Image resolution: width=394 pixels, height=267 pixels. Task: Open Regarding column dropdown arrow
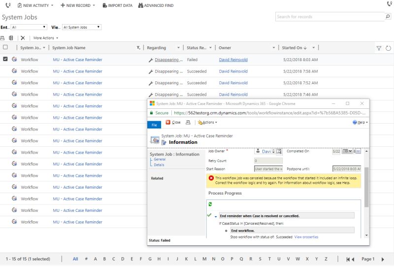tap(178, 48)
